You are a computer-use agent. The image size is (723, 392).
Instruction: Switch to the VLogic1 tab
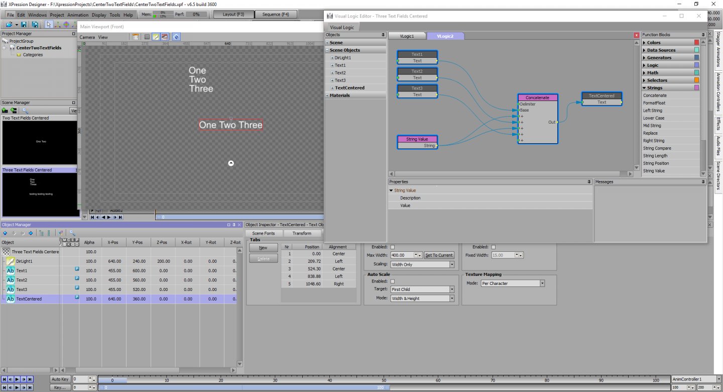point(407,36)
